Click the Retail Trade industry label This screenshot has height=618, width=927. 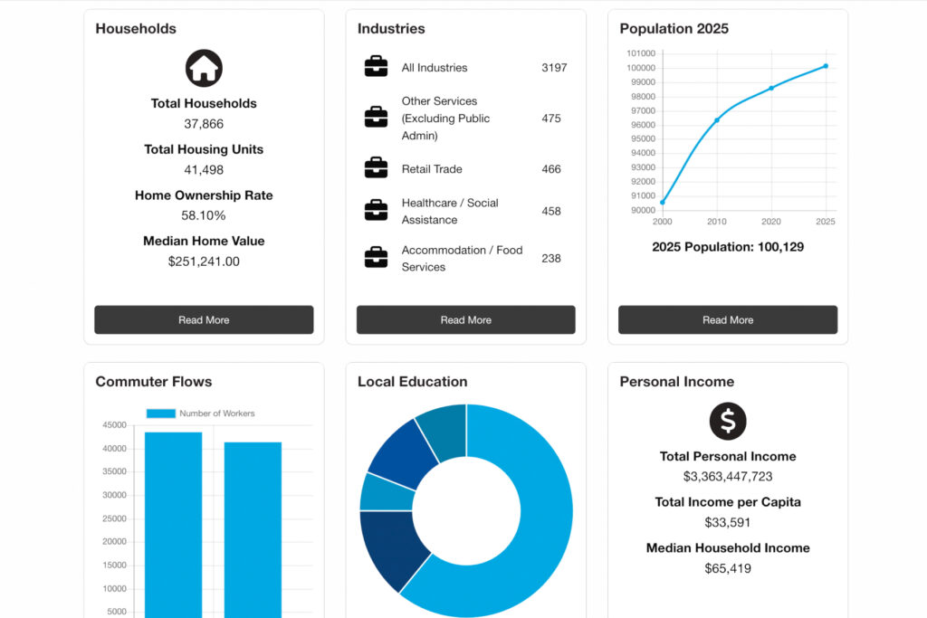[432, 169]
